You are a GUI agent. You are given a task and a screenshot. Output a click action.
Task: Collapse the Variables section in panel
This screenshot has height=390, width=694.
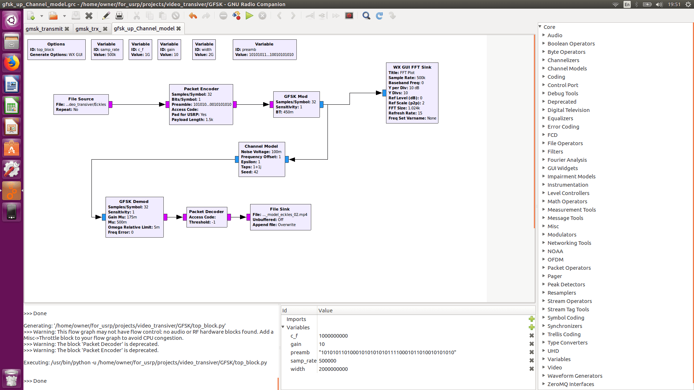283,327
